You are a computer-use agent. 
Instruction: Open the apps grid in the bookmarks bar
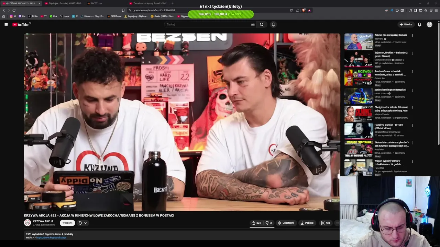pos(3,16)
